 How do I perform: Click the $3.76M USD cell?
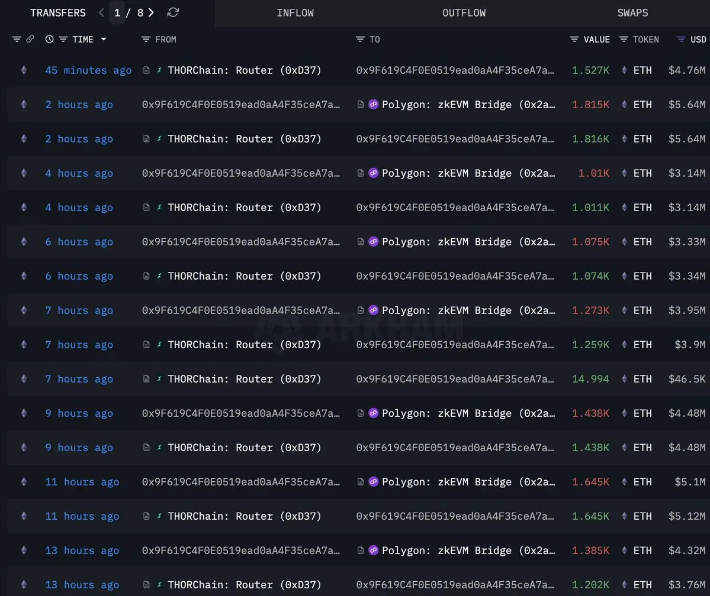(687, 585)
